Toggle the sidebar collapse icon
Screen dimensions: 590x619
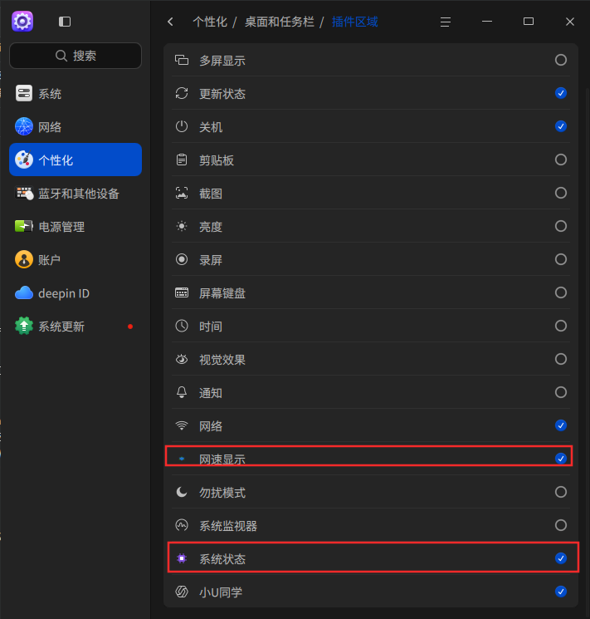pos(65,22)
